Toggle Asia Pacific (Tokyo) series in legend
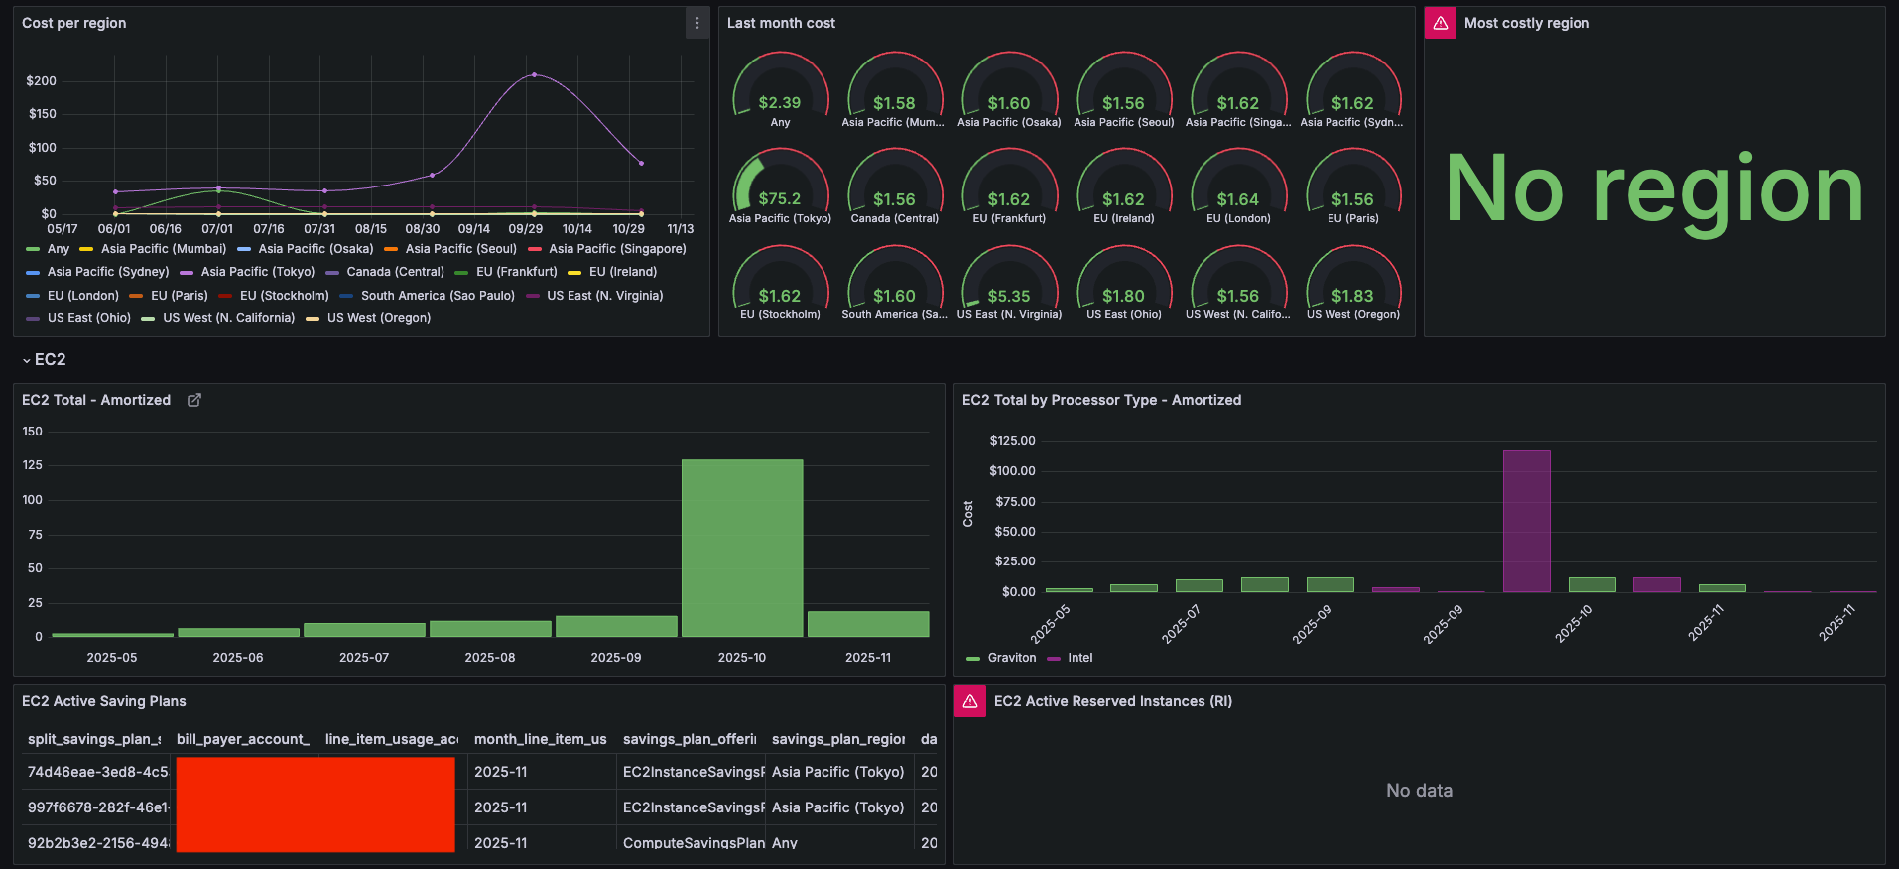Image resolution: width=1899 pixels, height=869 pixels. (x=257, y=272)
